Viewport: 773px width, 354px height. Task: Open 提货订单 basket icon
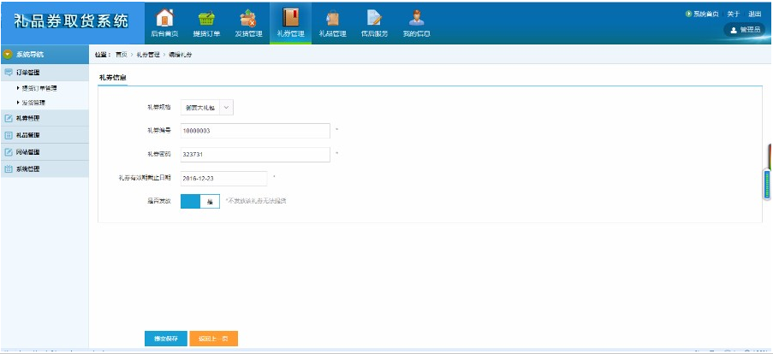click(206, 19)
